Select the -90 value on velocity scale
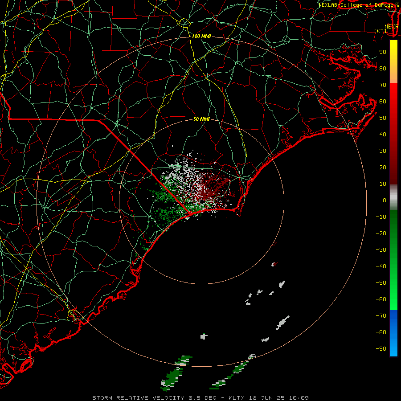The width and height of the screenshot is (401, 401). (381, 349)
